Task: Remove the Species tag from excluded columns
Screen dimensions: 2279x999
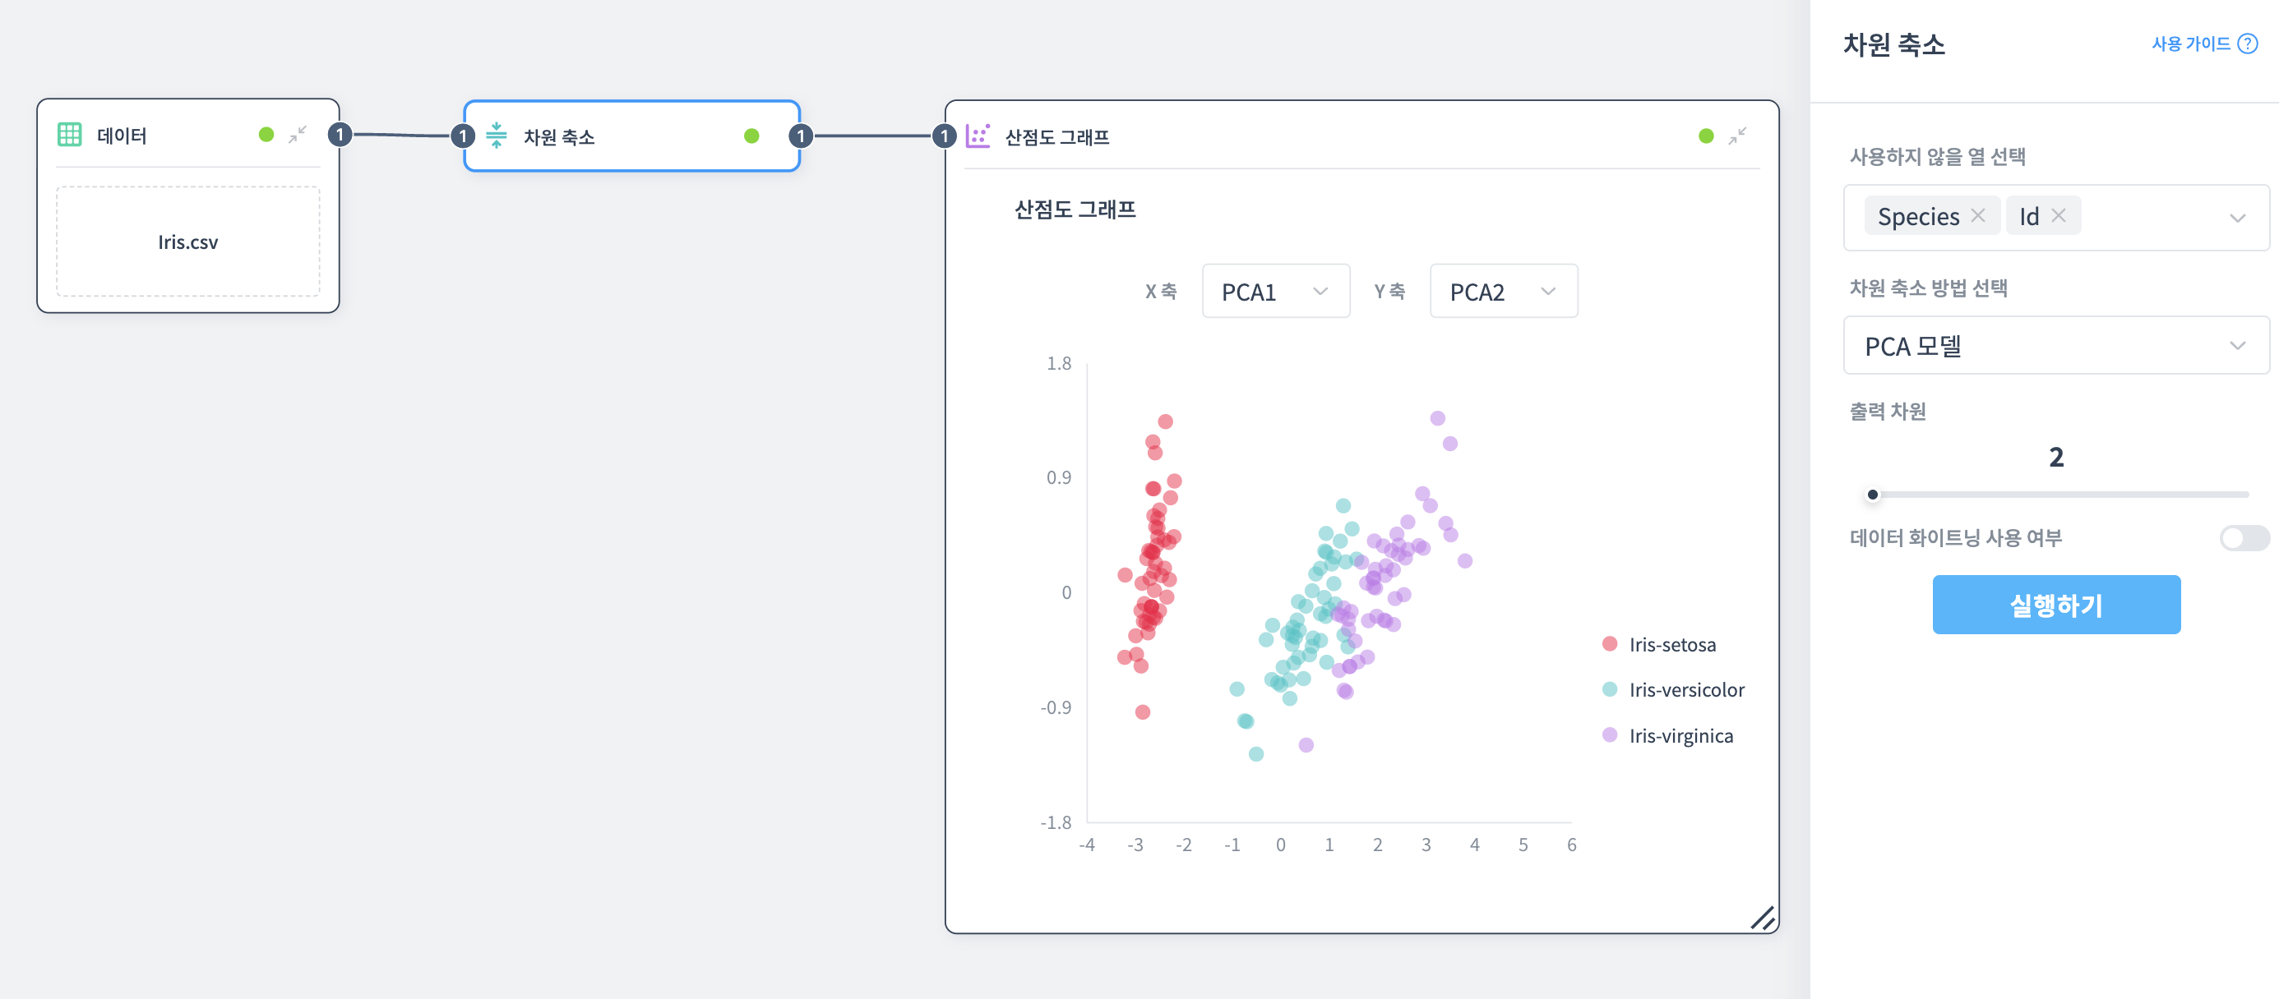Action: point(1978,216)
